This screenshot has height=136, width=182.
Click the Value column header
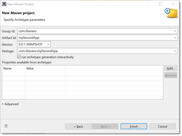pos(45,68)
